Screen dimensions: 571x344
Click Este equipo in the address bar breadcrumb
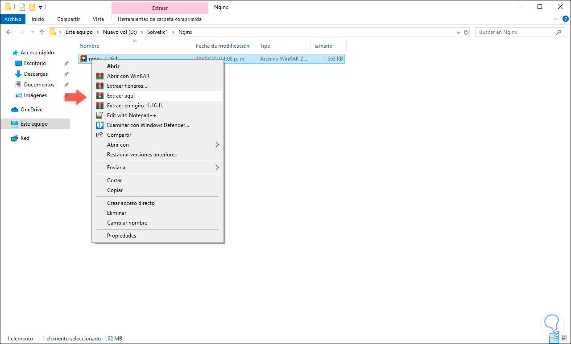79,32
